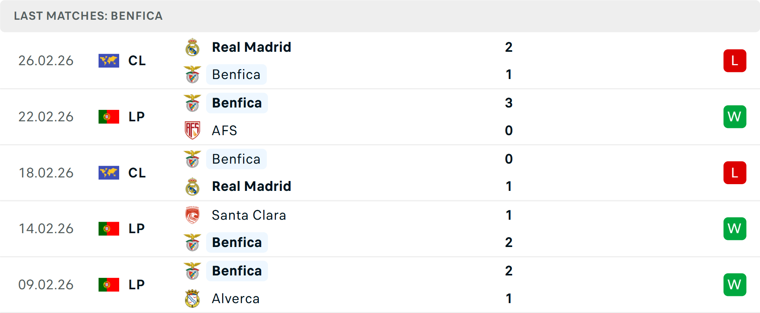The width and height of the screenshot is (760, 313).
Task: Open the highlighted Benfica team name in the Alverca match
Action: pos(237,271)
